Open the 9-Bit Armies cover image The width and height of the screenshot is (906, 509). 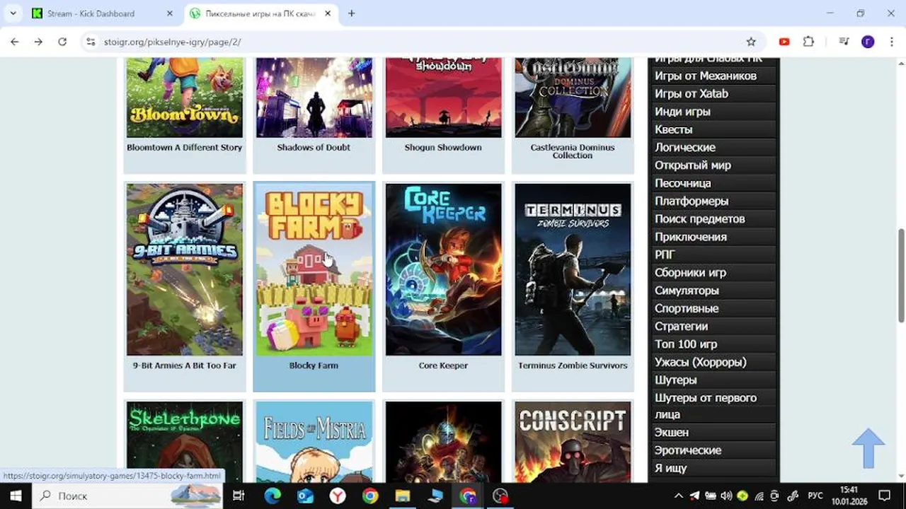coord(184,269)
